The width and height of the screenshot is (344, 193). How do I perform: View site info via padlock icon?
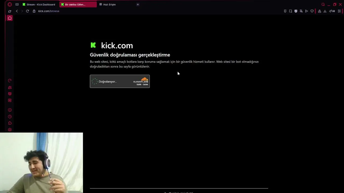click(x=34, y=11)
